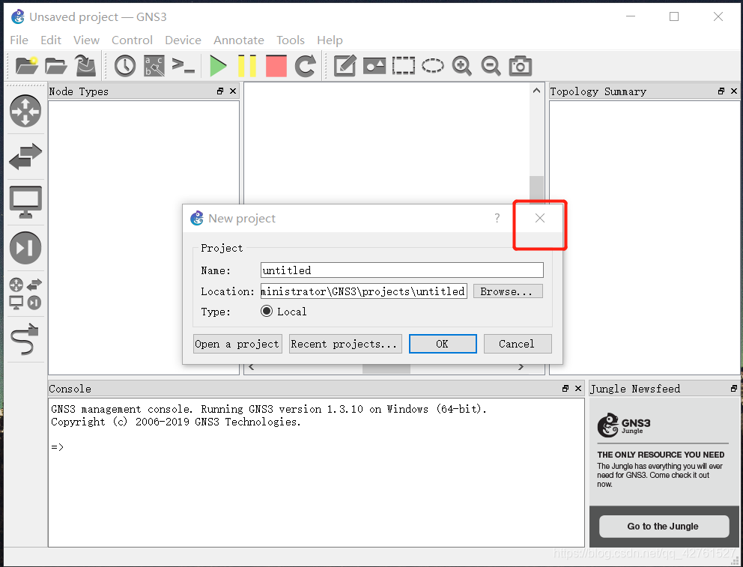
Task: Select the Draw an ellipse tool
Action: click(x=433, y=66)
